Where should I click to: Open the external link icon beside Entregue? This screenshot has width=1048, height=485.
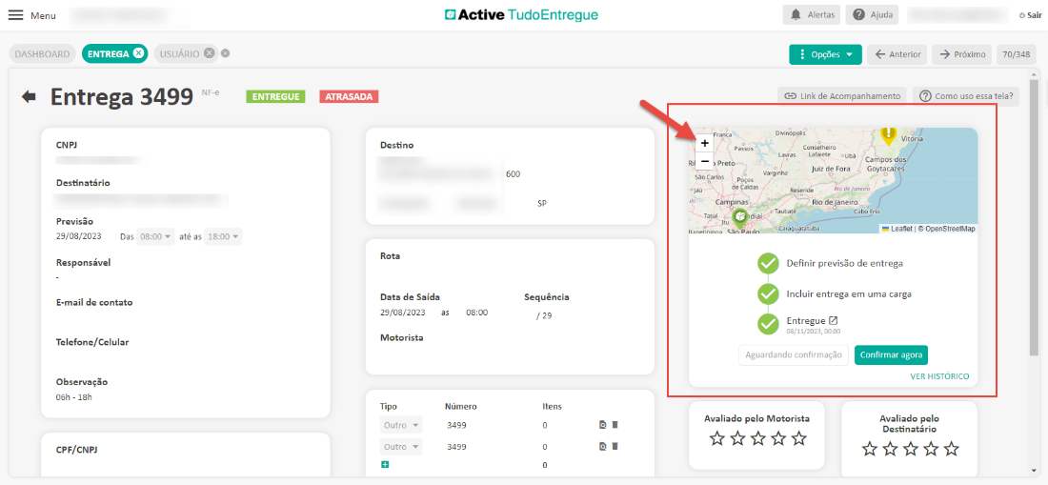pyautogui.click(x=833, y=321)
